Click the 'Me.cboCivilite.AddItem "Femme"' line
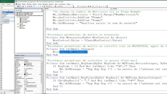Screen dimensions: 167x94 [x=78, y=17]
